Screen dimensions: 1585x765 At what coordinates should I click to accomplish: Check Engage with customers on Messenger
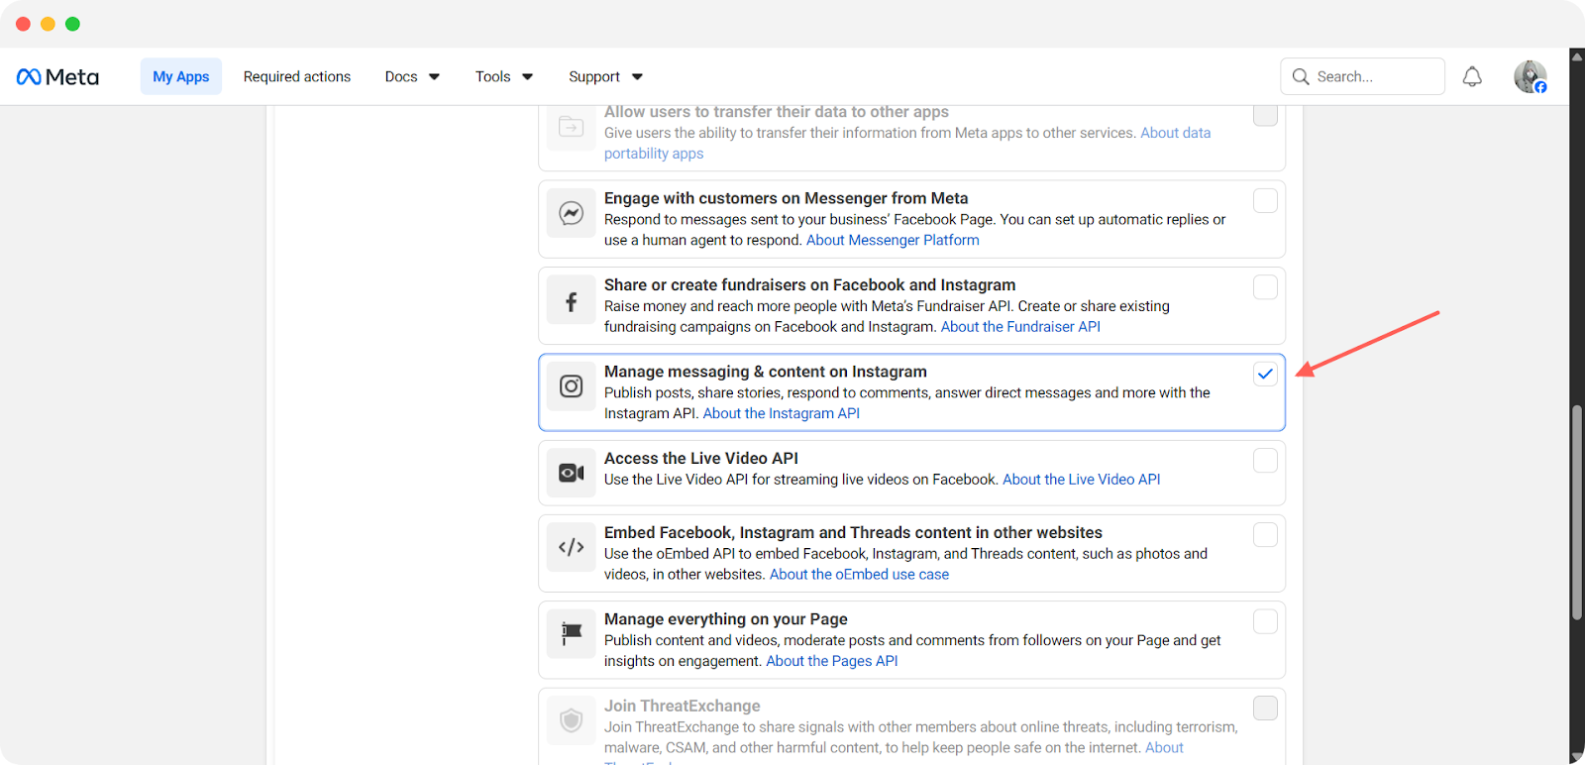[x=1265, y=201]
